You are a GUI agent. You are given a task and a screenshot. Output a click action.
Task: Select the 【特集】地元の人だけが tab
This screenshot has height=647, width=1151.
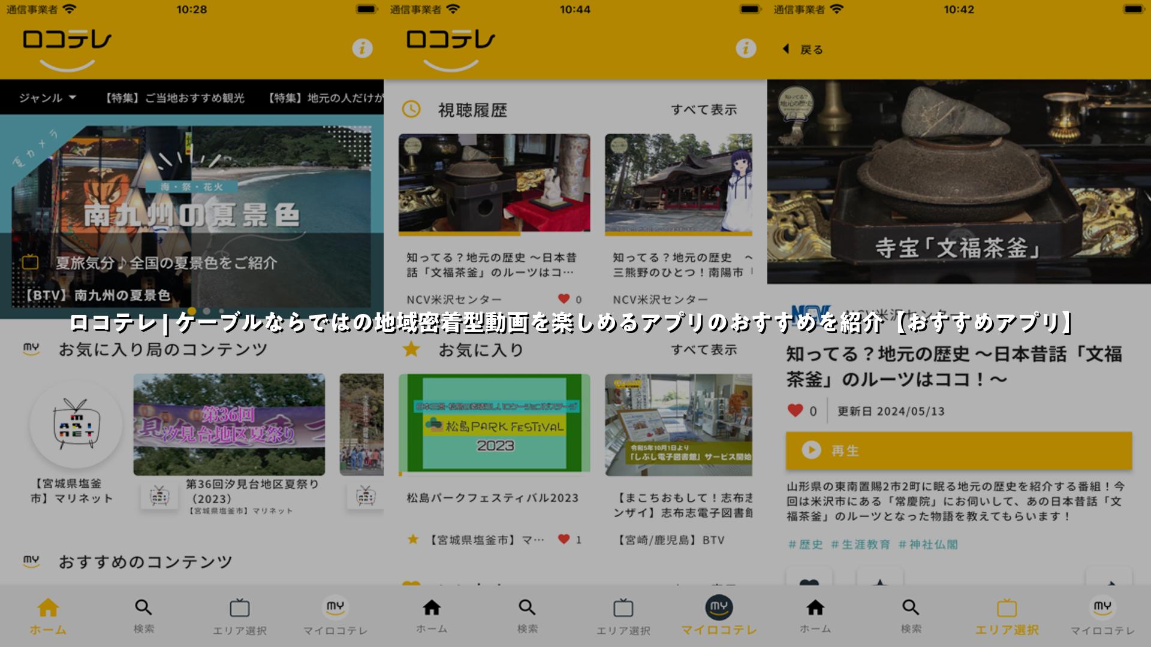[324, 98]
